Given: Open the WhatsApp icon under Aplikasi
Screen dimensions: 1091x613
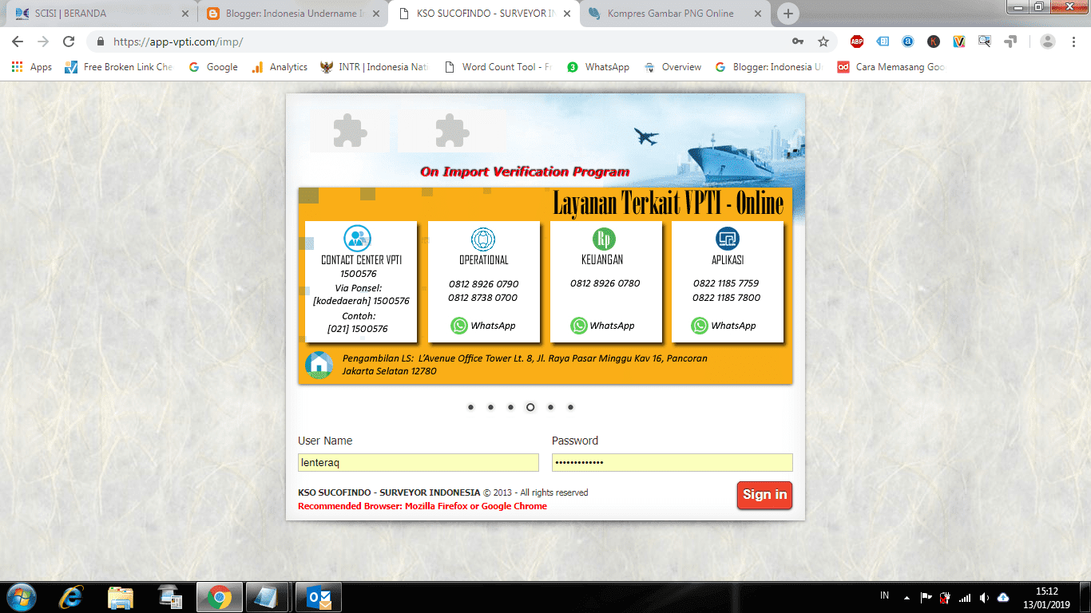Looking at the screenshot, I should pos(700,326).
